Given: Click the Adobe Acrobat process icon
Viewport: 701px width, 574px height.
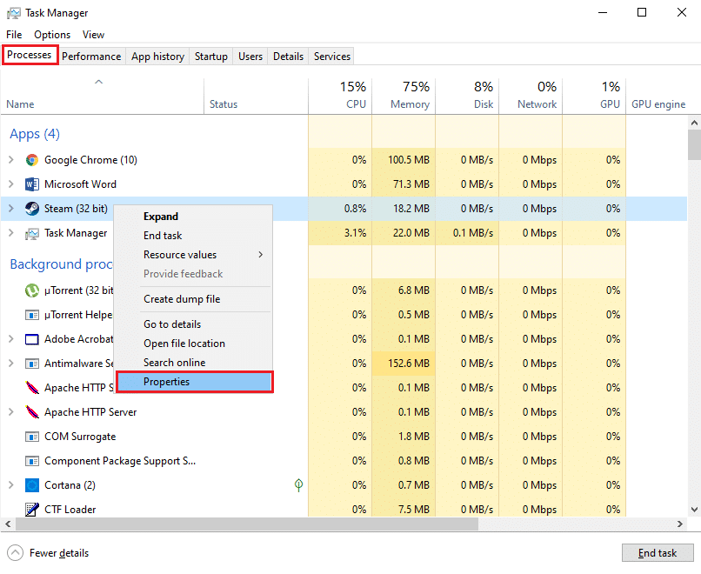Looking at the screenshot, I should pos(32,339).
